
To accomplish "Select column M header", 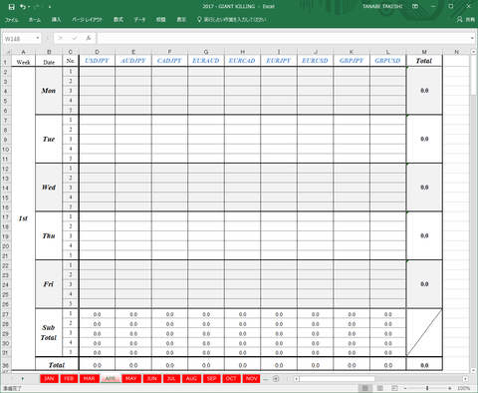I will (x=424, y=52).
